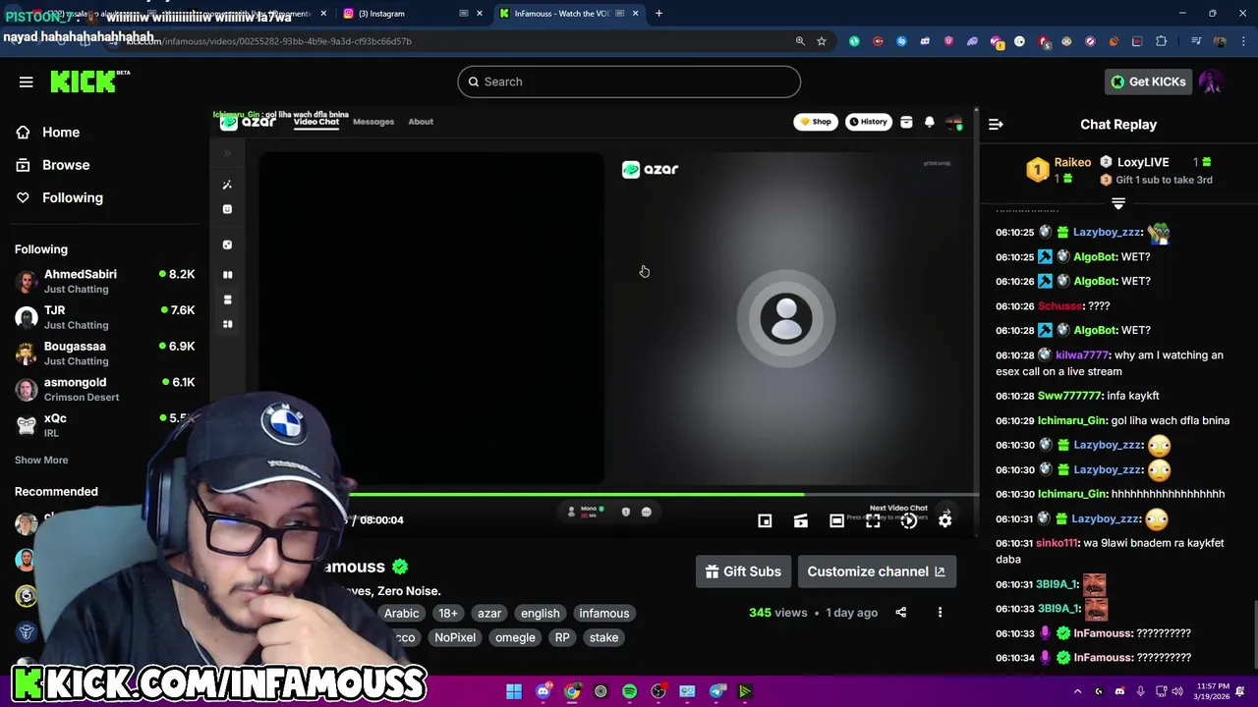Click Azar About tab in video
The width and height of the screenshot is (1258, 707).
point(421,122)
